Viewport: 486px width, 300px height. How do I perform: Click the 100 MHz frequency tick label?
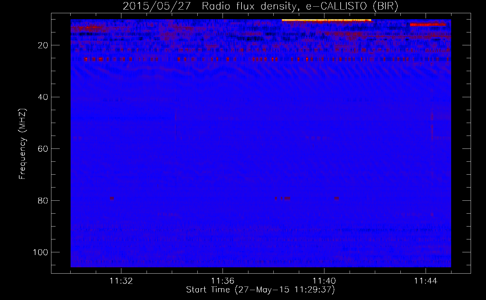pos(41,252)
